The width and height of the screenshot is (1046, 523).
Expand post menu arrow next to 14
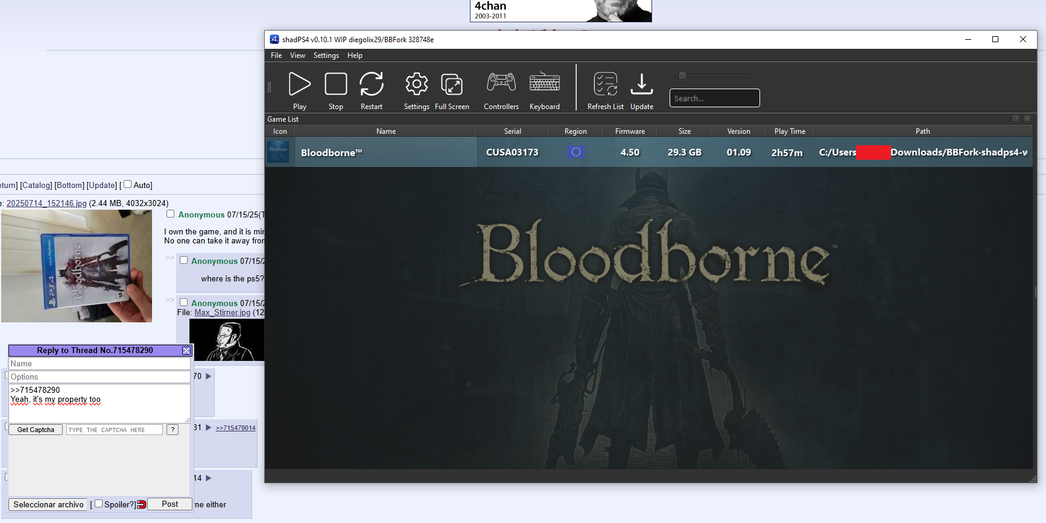[209, 478]
